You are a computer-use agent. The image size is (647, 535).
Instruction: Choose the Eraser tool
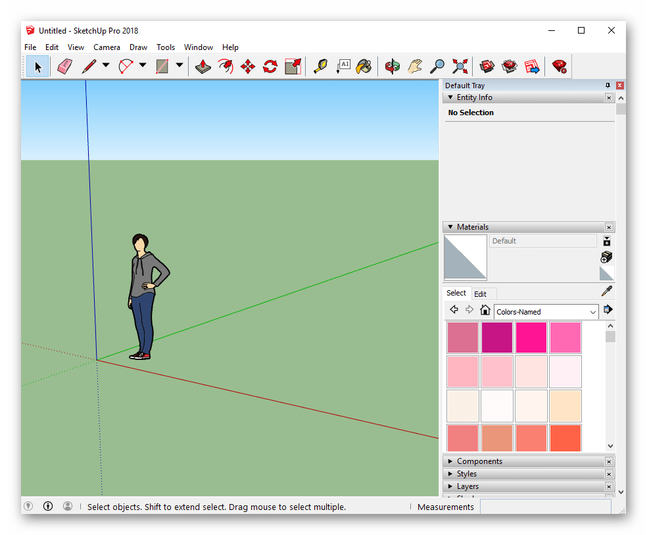tap(65, 66)
